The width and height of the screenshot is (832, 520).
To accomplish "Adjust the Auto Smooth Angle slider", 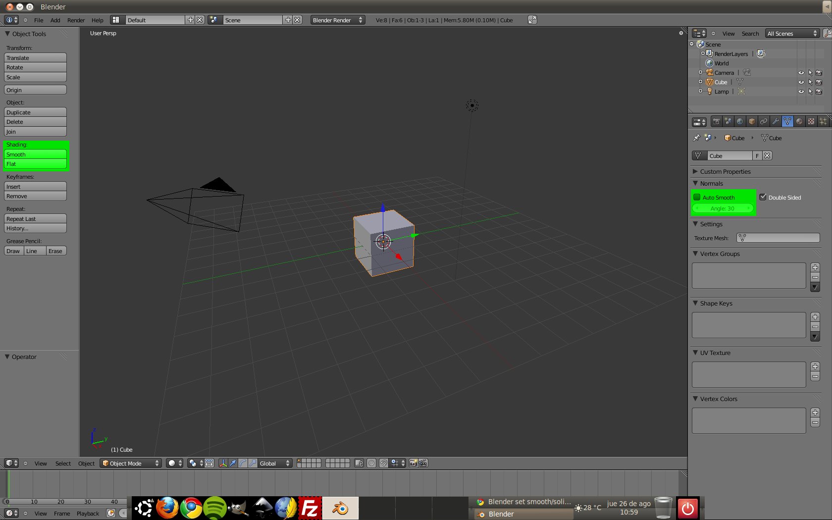I will tap(723, 208).
